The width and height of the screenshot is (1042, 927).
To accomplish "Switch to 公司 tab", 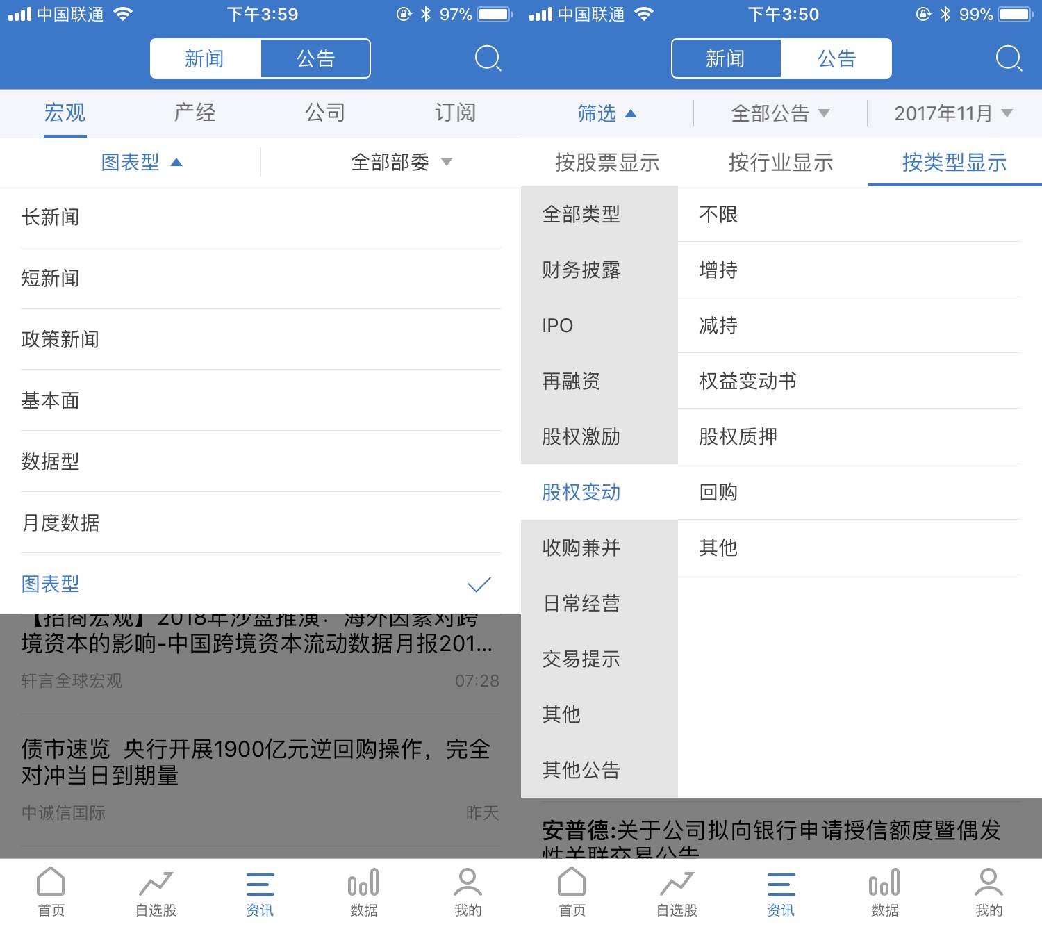I will [x=325, y=113].
